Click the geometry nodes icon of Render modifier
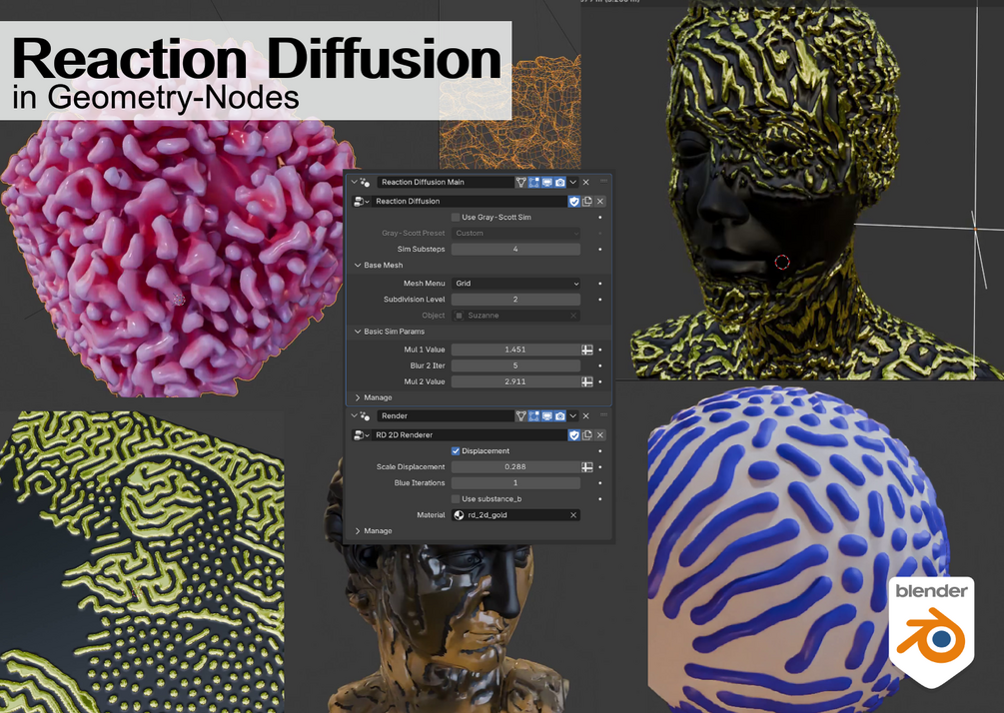 [x=365, y=416]
